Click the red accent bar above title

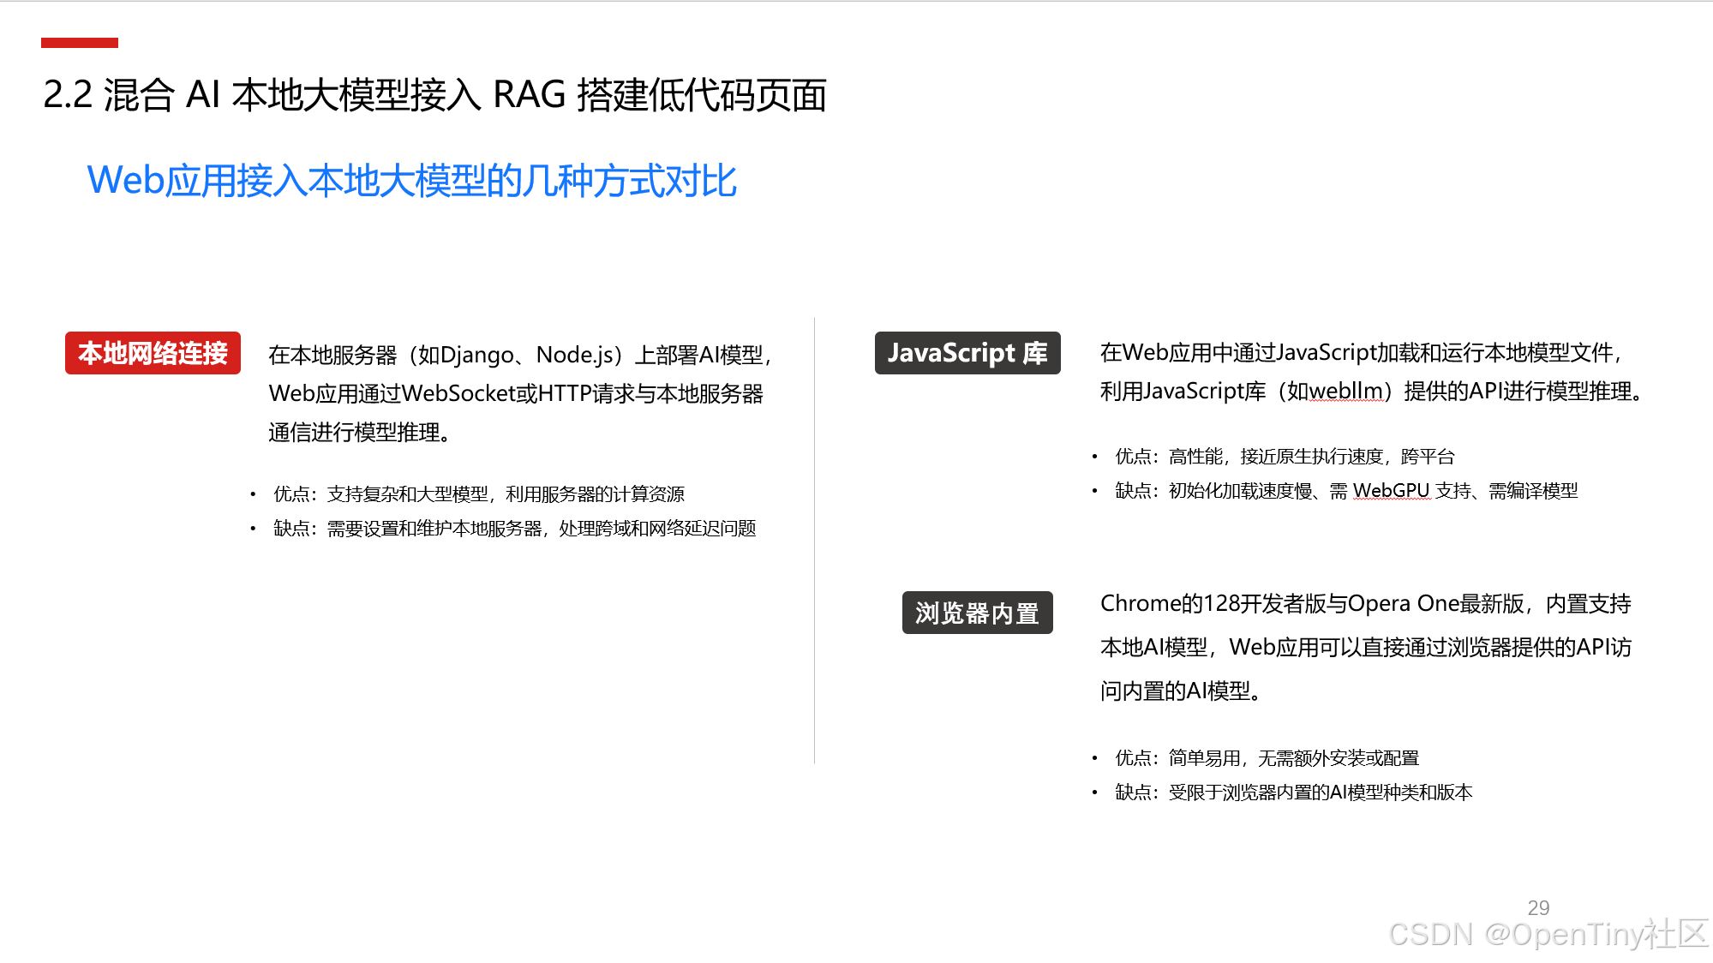[x=79, y=43]
